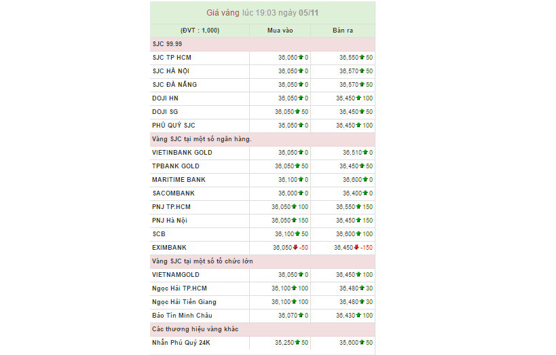Click the MARITIME BANK row label
This screenshot has width=556, height=355.
click(x=179, y=180)
